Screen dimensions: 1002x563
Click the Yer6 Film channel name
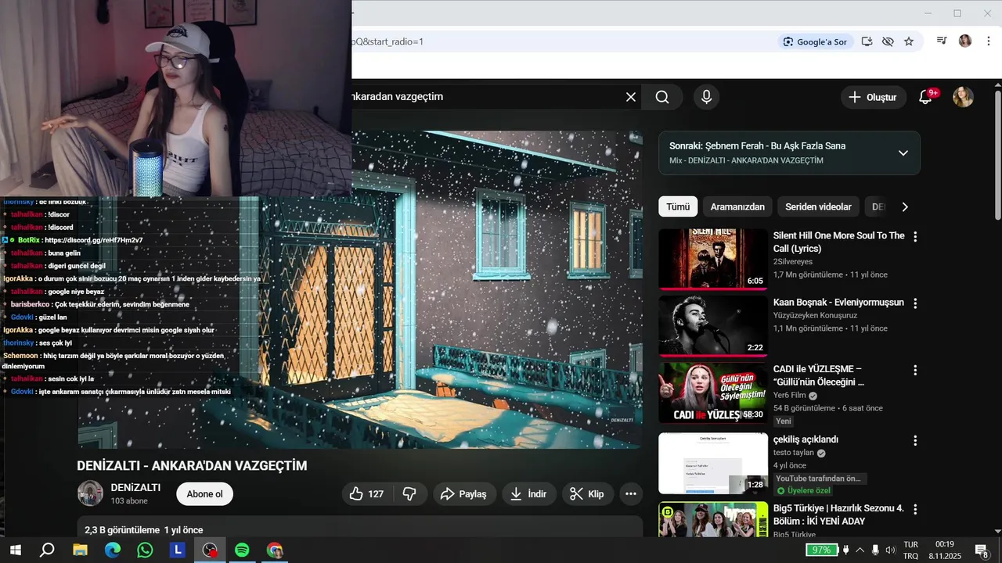tap(790, 396)
